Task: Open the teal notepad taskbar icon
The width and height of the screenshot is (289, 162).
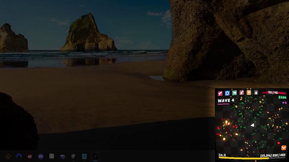Action: (84, 156)
